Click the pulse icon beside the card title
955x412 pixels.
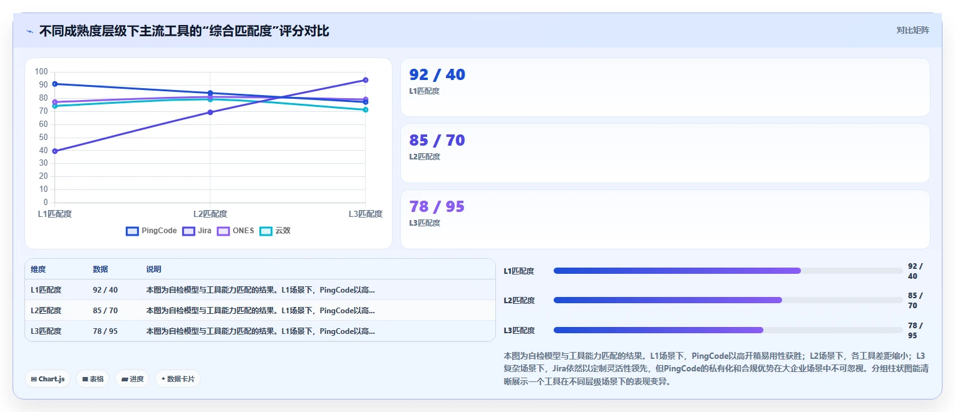tap(29, 31)
